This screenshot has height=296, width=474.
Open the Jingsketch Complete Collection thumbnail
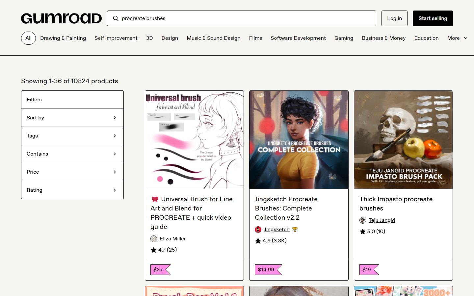click(299, 140)
